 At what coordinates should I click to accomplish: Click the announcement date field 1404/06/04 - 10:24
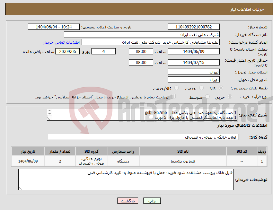pyautogui.click(x=54, y=27)
